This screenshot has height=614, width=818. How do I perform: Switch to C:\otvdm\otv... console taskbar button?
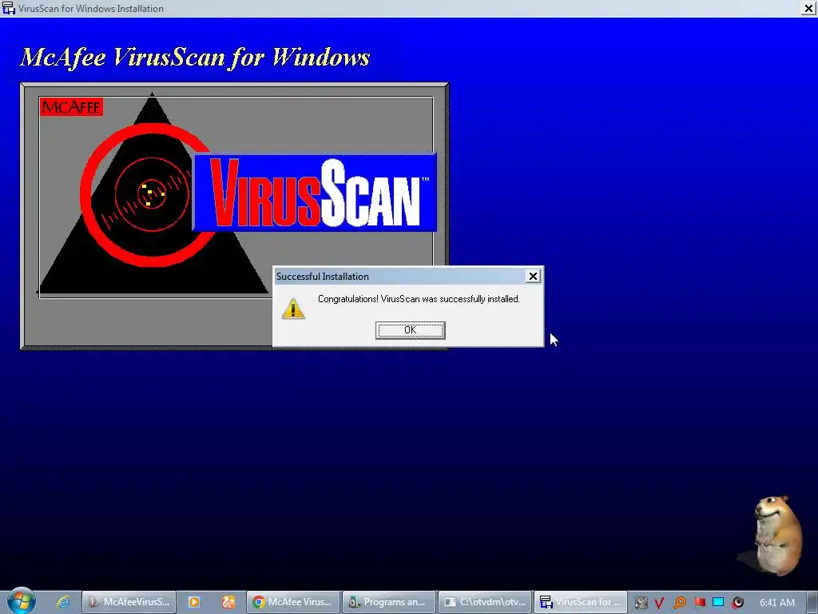(x=485, y=602)
